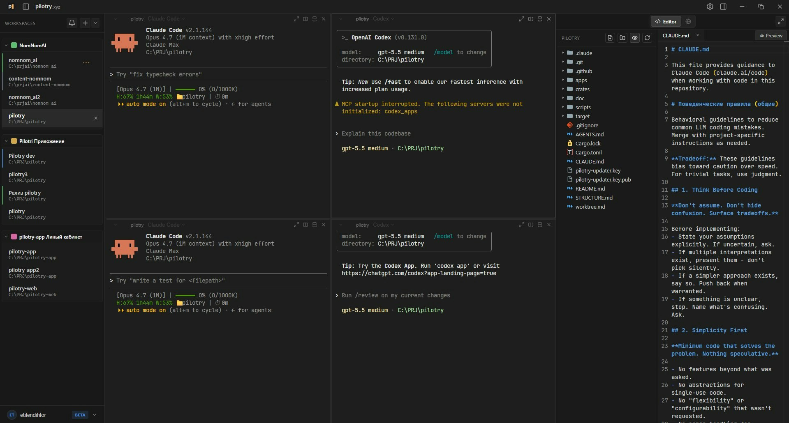Image resolution: width=789 pixels, height=423 pixels.
Task: Open .gitignore file
Action: [x=587, y=125]
